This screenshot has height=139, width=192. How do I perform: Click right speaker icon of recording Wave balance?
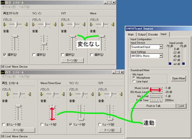pyautogui.click(x=113, y=25)
